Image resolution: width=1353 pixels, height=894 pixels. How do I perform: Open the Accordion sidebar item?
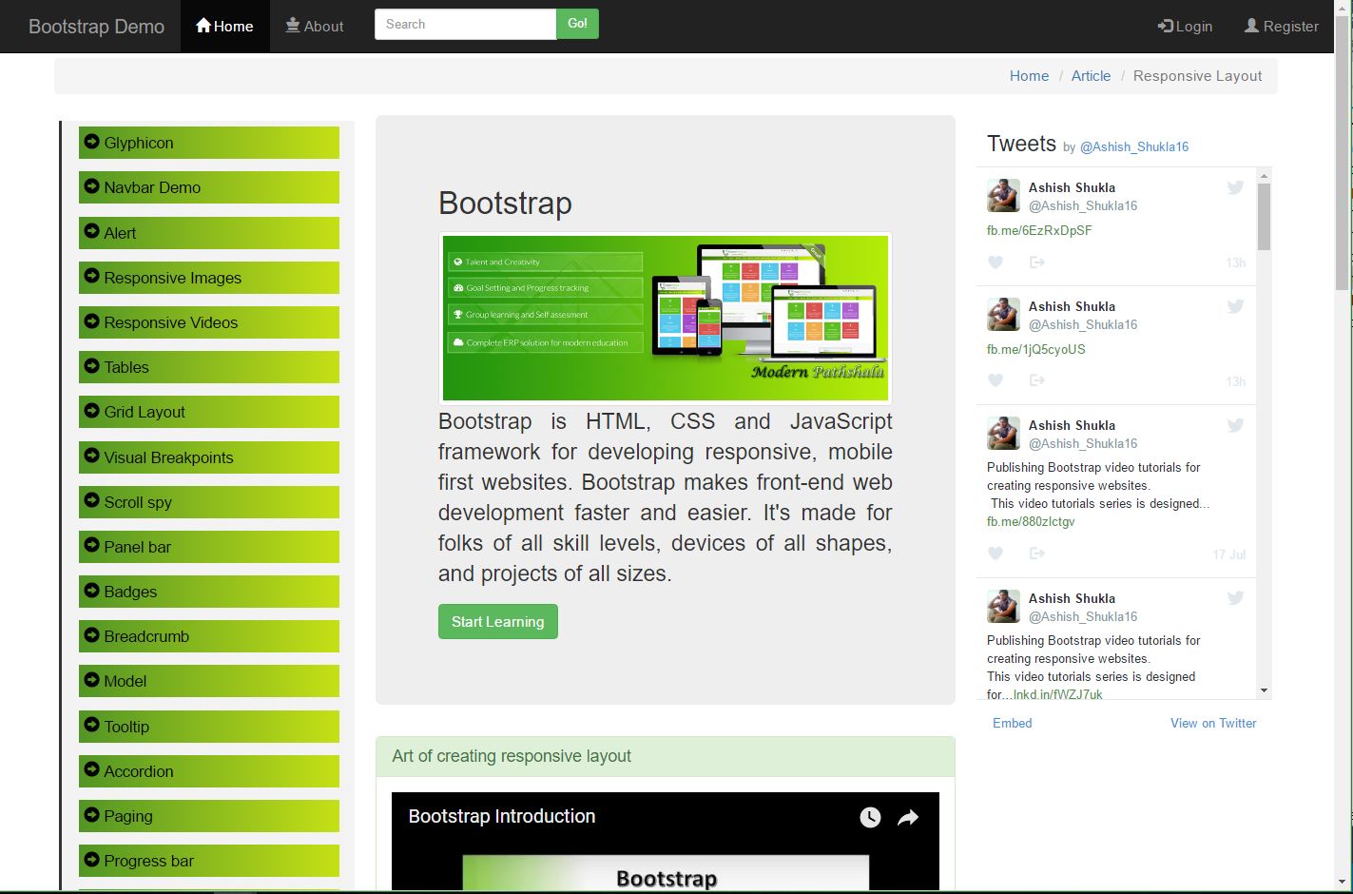tap(209, 771)
